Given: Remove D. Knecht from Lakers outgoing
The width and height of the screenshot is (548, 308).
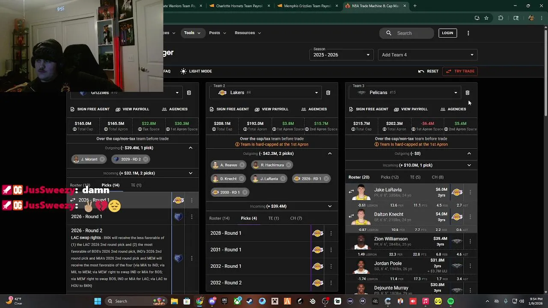Looking at the screenshot, I should pos(241,179).
